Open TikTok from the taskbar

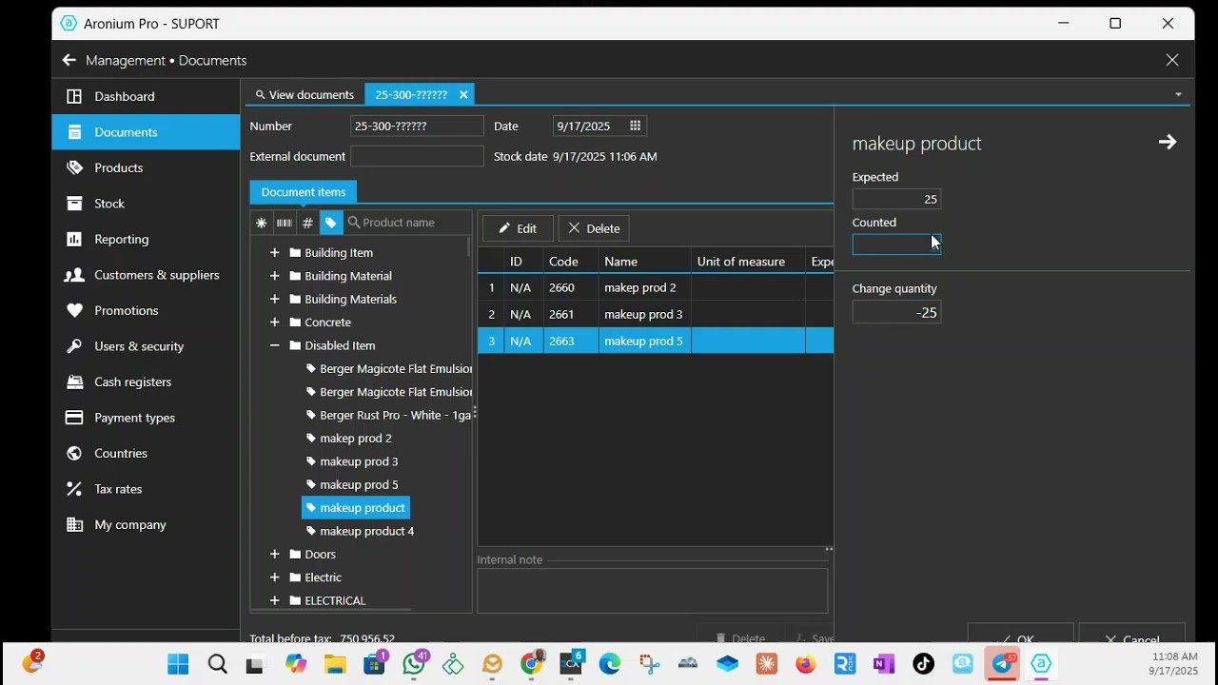(923, 664)
